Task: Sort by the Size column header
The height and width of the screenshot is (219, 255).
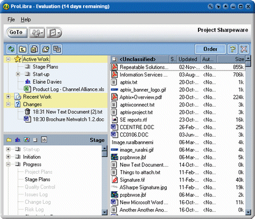Action: click(231, 59)
